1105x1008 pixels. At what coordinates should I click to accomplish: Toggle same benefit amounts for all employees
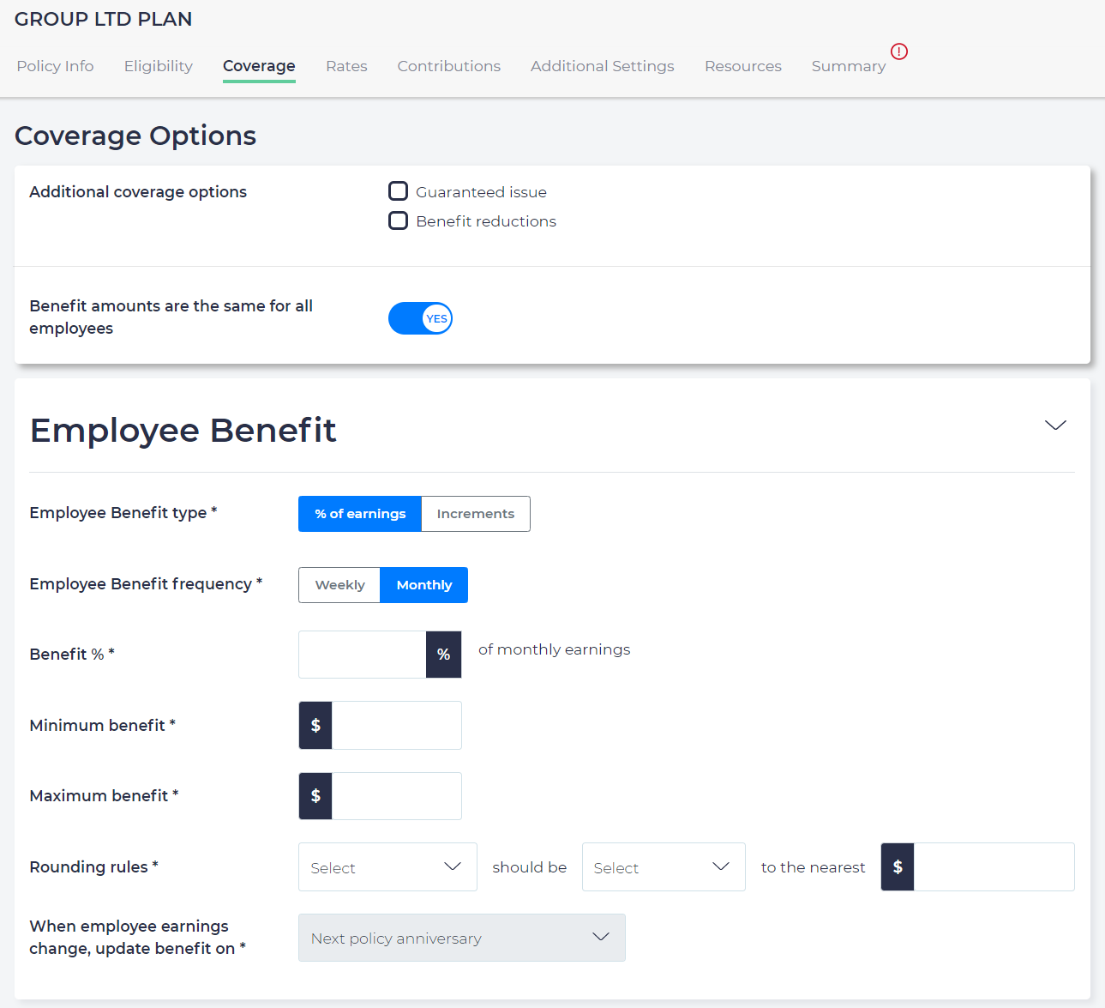[420, 318]
